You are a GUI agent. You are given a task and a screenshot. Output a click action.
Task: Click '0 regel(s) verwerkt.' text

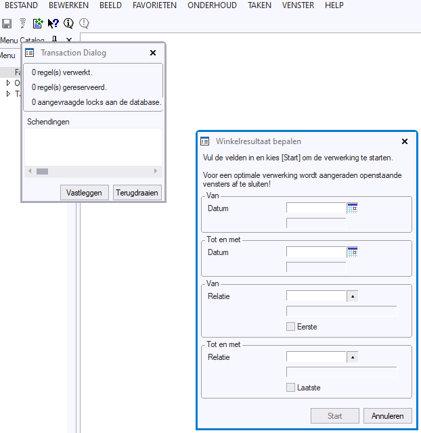62,72
